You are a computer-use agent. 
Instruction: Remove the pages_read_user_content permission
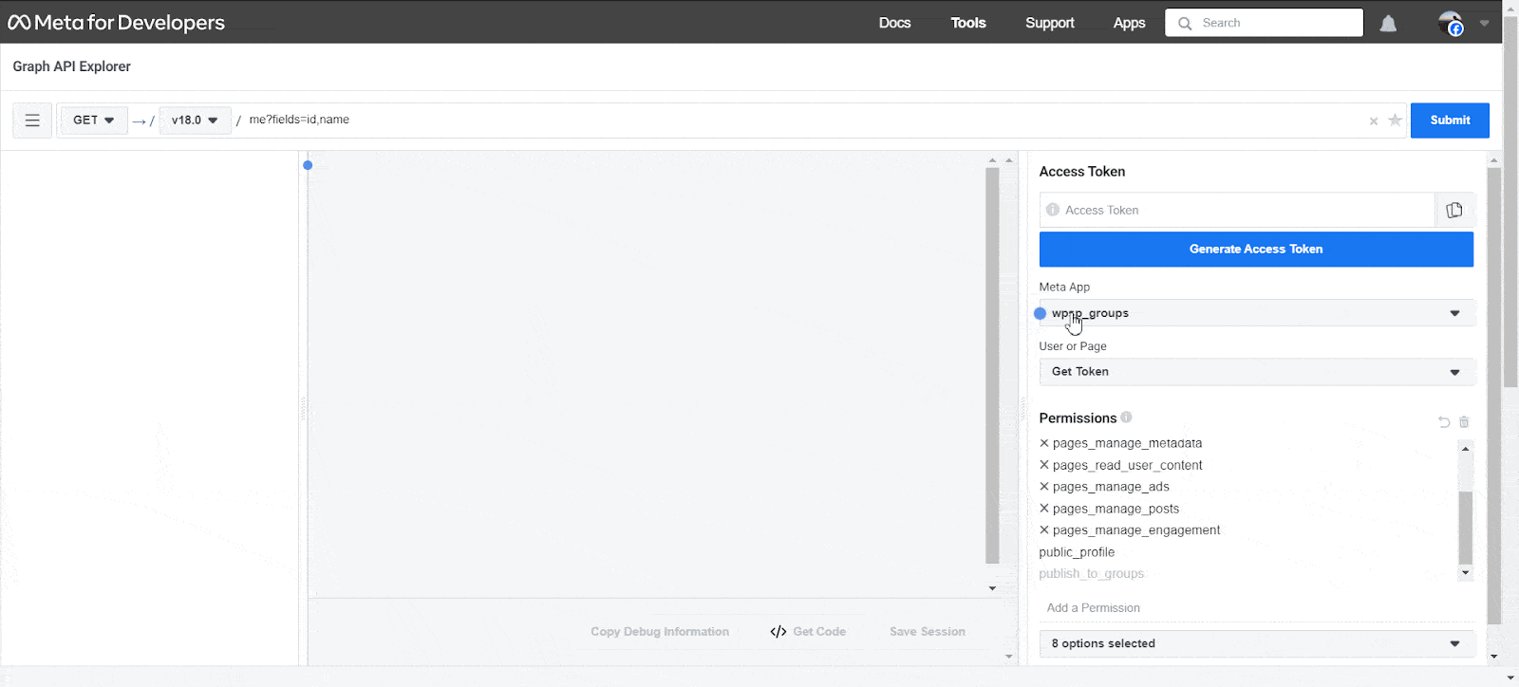pos(1044,465)
